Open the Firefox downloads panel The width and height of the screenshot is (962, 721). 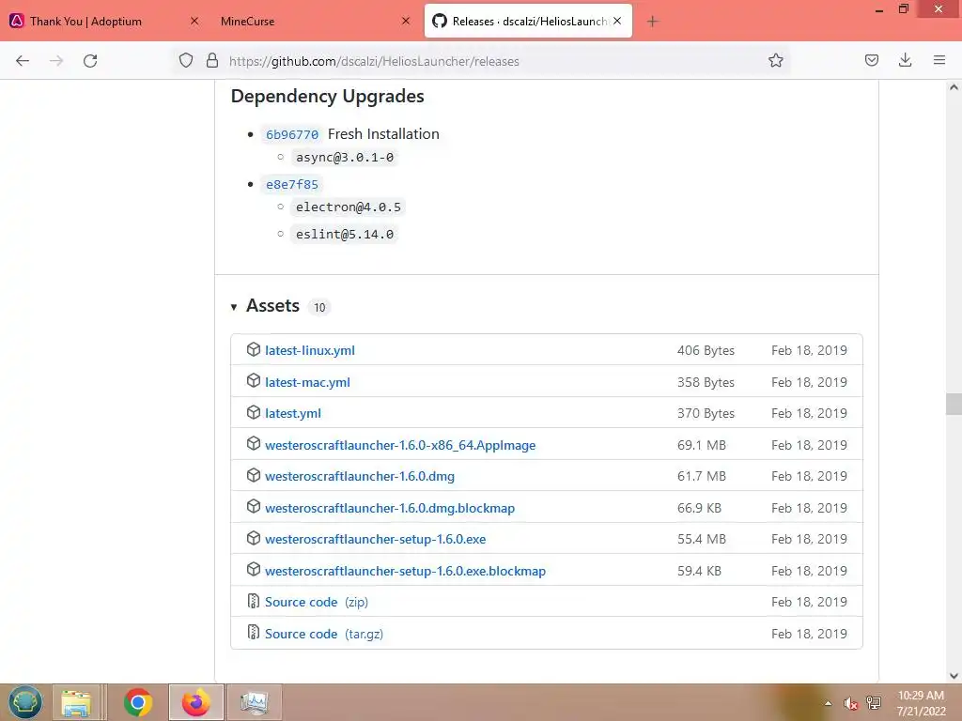[x=905, y=61]
